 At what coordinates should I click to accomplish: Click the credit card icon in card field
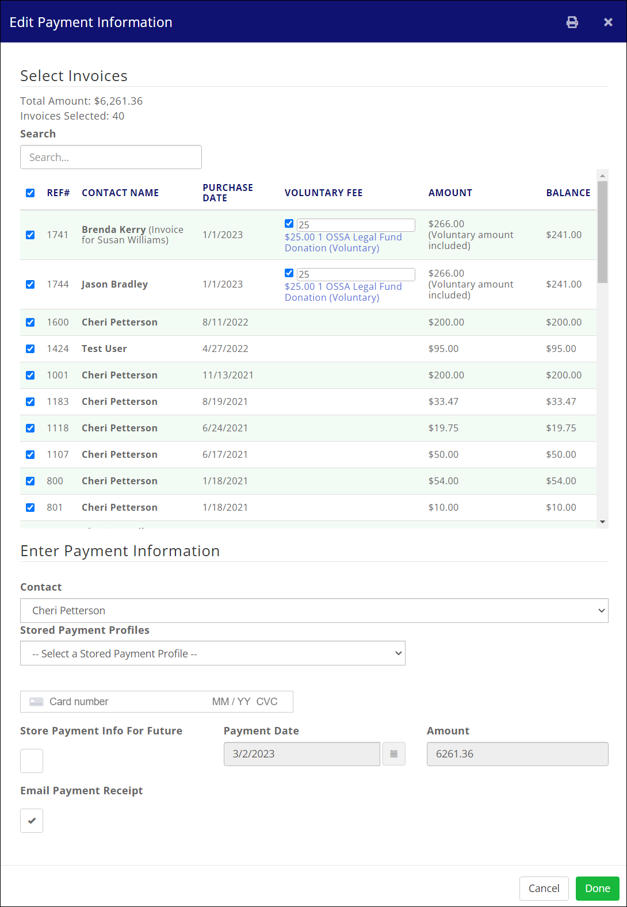pyautogui.click(x=36, y=702)
